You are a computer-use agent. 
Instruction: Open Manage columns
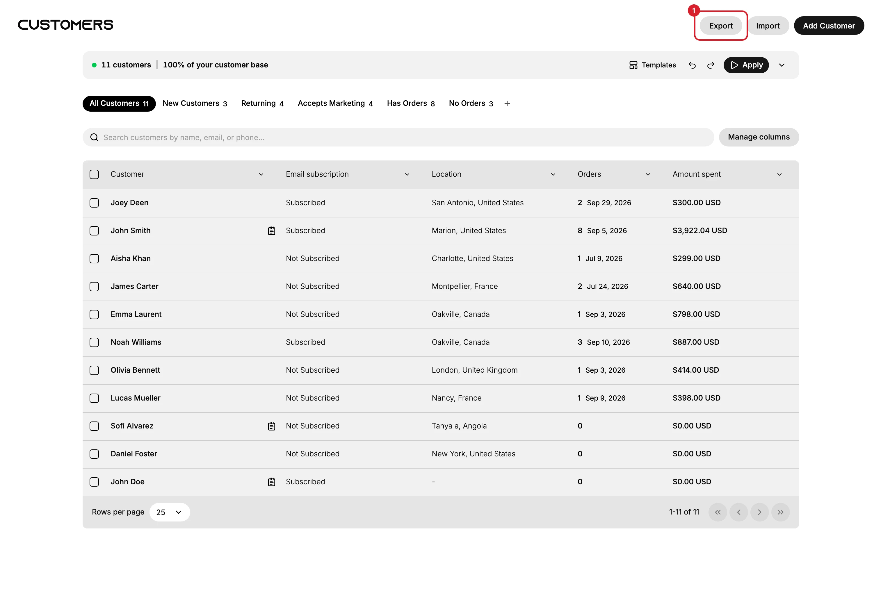point(759,137)
